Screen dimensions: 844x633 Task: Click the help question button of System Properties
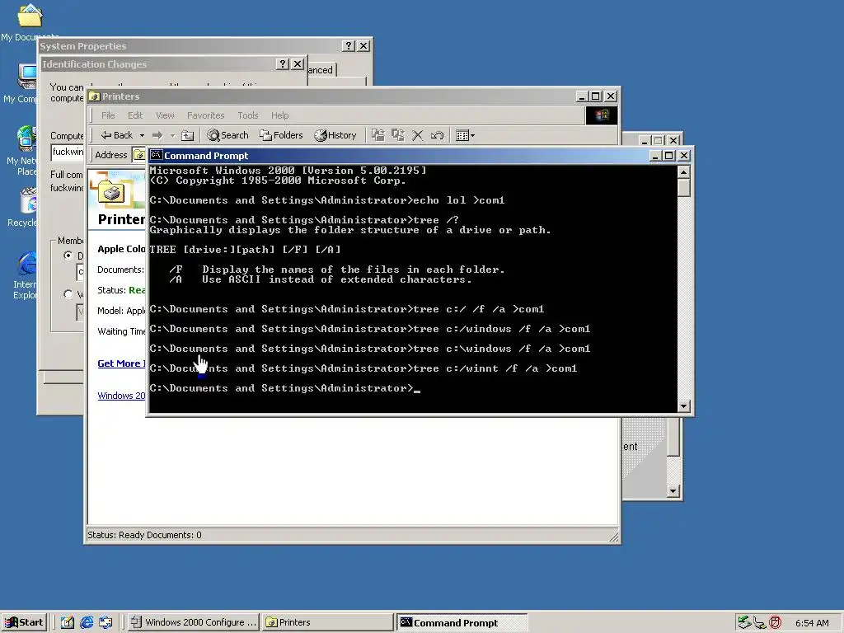(x=349, y=46)
